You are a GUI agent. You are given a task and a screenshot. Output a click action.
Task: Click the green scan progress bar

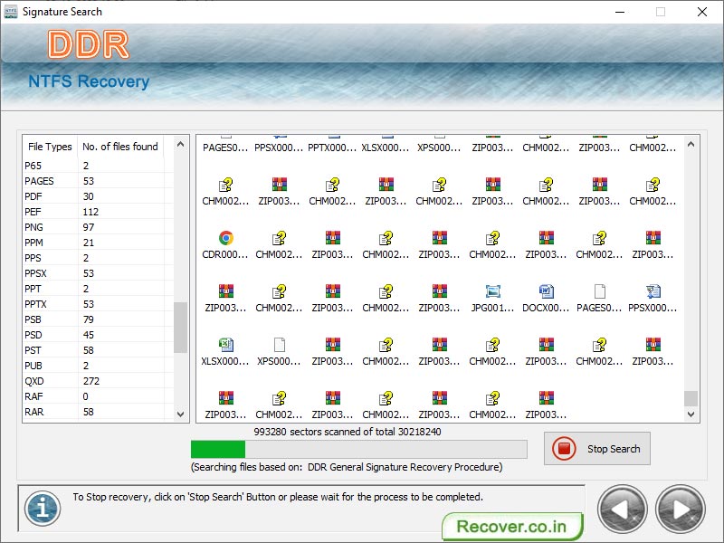pos(217,449)
